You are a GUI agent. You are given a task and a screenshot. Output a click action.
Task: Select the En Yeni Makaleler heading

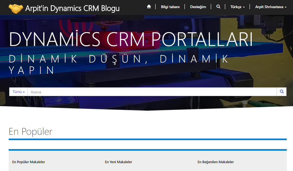click(118, 162)
